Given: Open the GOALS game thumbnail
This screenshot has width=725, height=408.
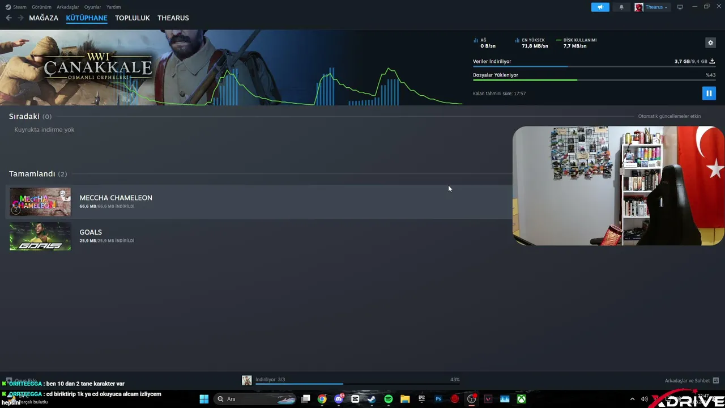Looking at the screenshot, I should 40,236.
